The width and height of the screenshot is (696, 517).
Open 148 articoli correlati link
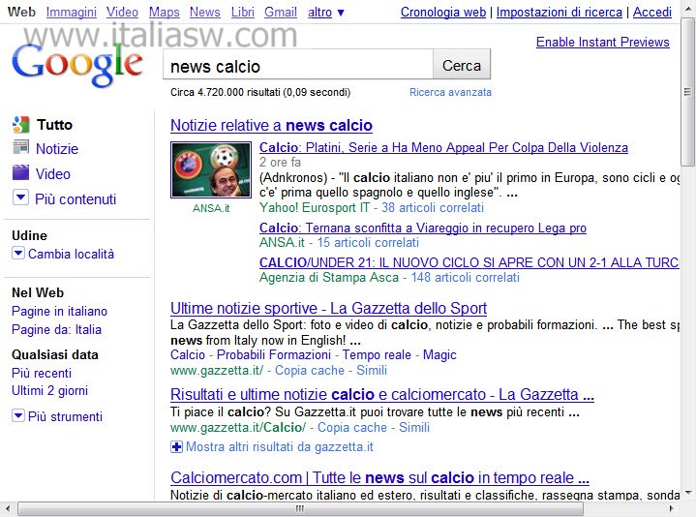pos(465,277)
